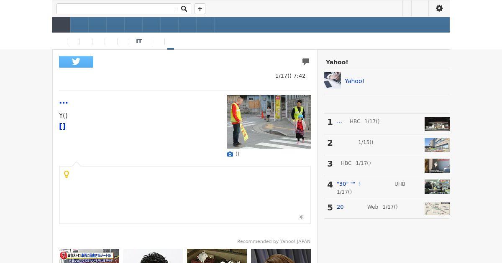The image size is (502, 263).
Task: Open the article headline ending with ellipsis
Action: click(64, 101)
